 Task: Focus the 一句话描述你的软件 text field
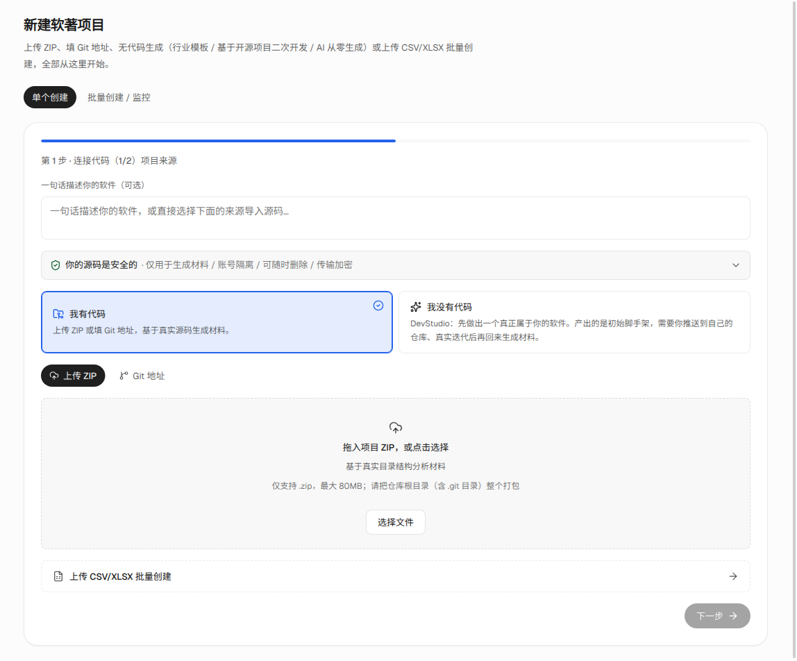[x=396, y=217]
